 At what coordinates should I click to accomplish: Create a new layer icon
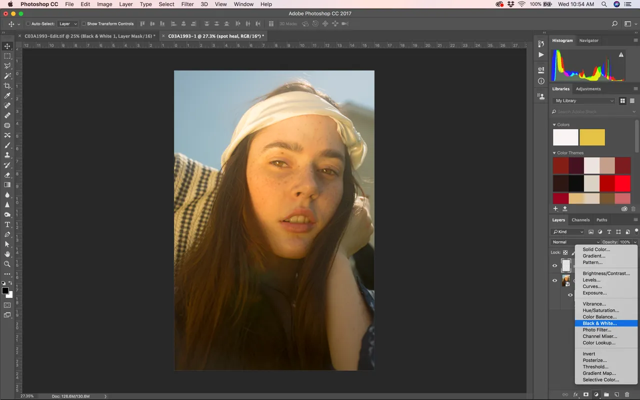pos(616,395)
